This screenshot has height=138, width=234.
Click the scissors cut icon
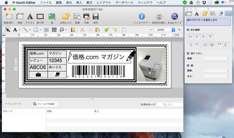pyautogui.click(x=82, y=30)
